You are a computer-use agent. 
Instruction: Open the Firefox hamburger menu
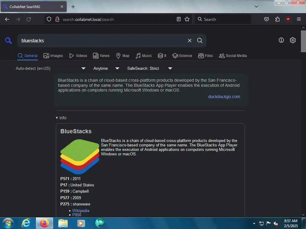(299, 19)
